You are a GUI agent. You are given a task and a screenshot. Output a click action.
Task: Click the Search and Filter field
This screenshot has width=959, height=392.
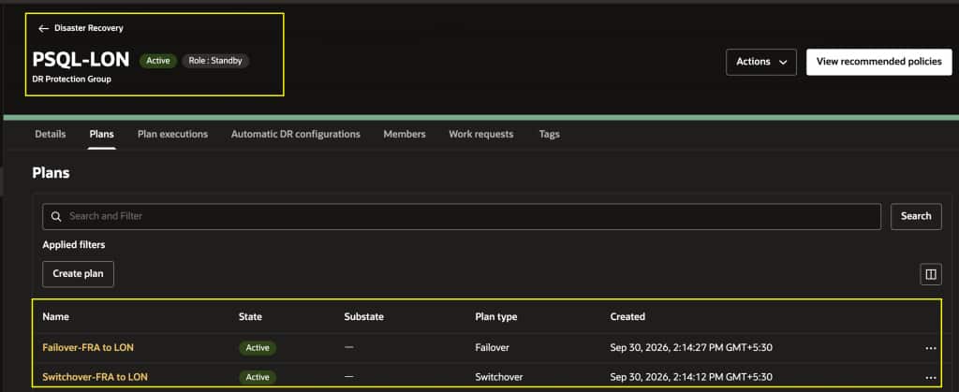coord(462,216)
